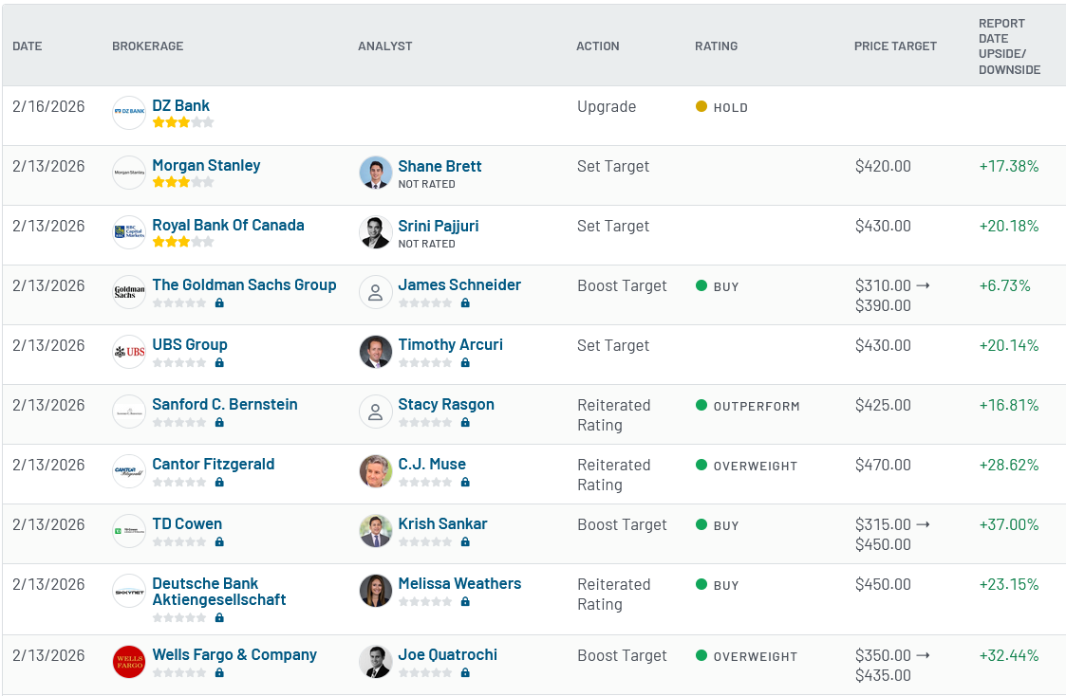Viewport: 1066px width, 696px height.
Task: Open the DZ Bank logo icon
Action: tap(129, 113)
